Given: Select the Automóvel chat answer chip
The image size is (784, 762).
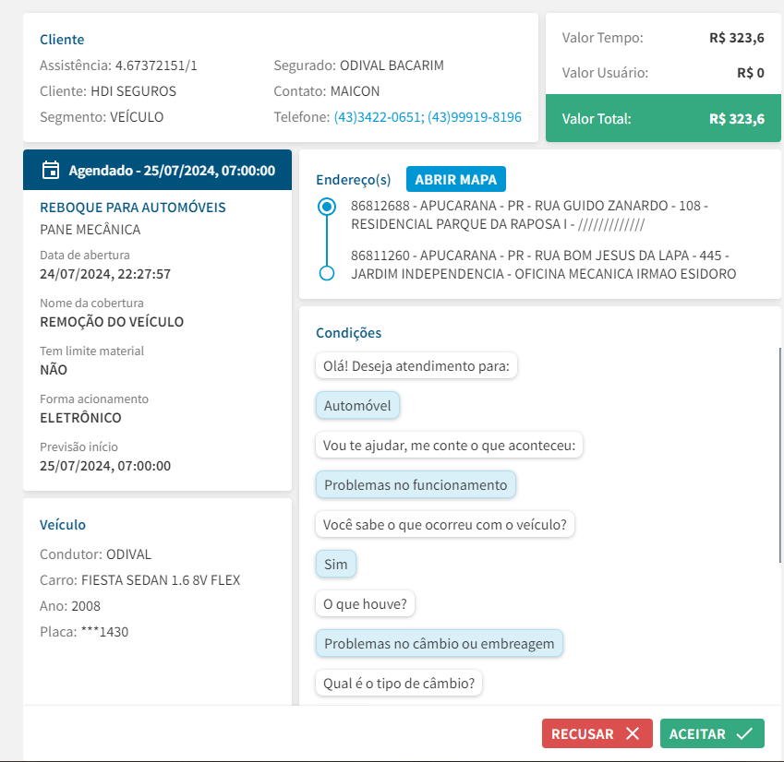Looking at the screenshot, I should (357, 405).
